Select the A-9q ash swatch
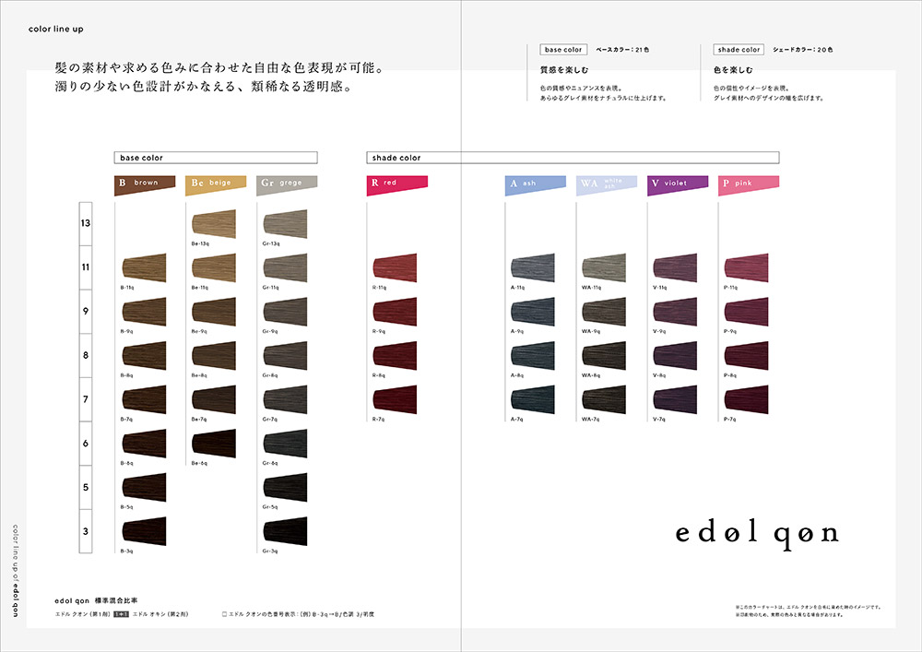922x652 pixels. (x=533, y=313)
